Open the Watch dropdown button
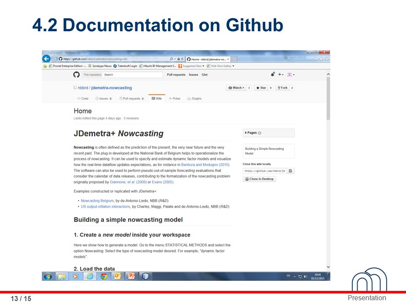 click(236, 88)
